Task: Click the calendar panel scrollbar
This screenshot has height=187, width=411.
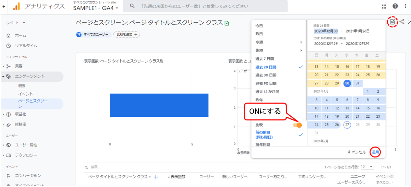Action: point(306,71)
